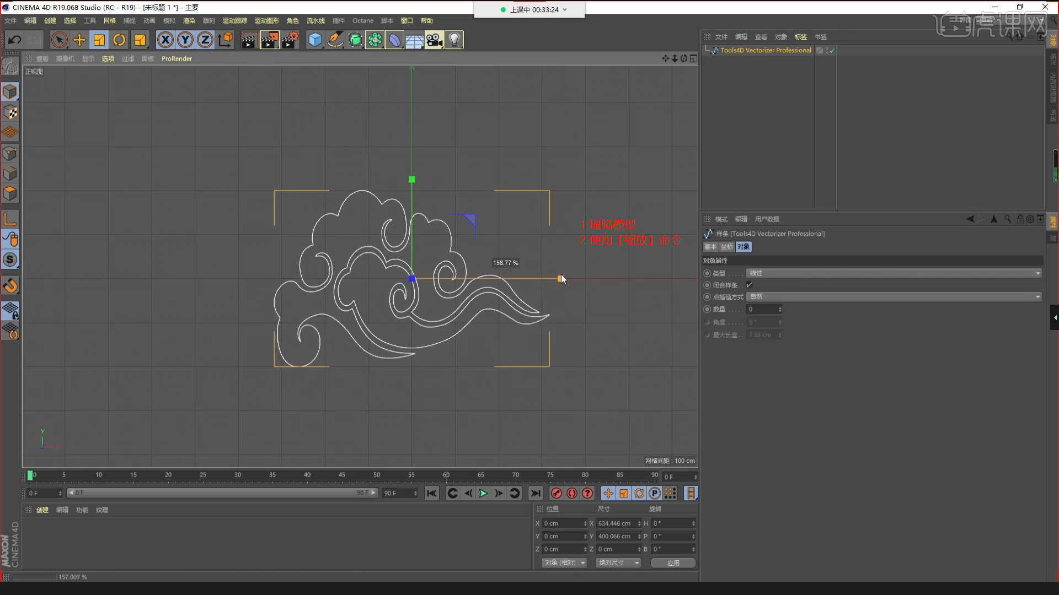
Task: Open the 类型 dropdown set to 线性
Action: pos(894,273)
